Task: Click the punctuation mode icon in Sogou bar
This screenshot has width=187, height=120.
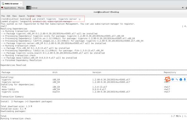Action: [x=177, y=79]
